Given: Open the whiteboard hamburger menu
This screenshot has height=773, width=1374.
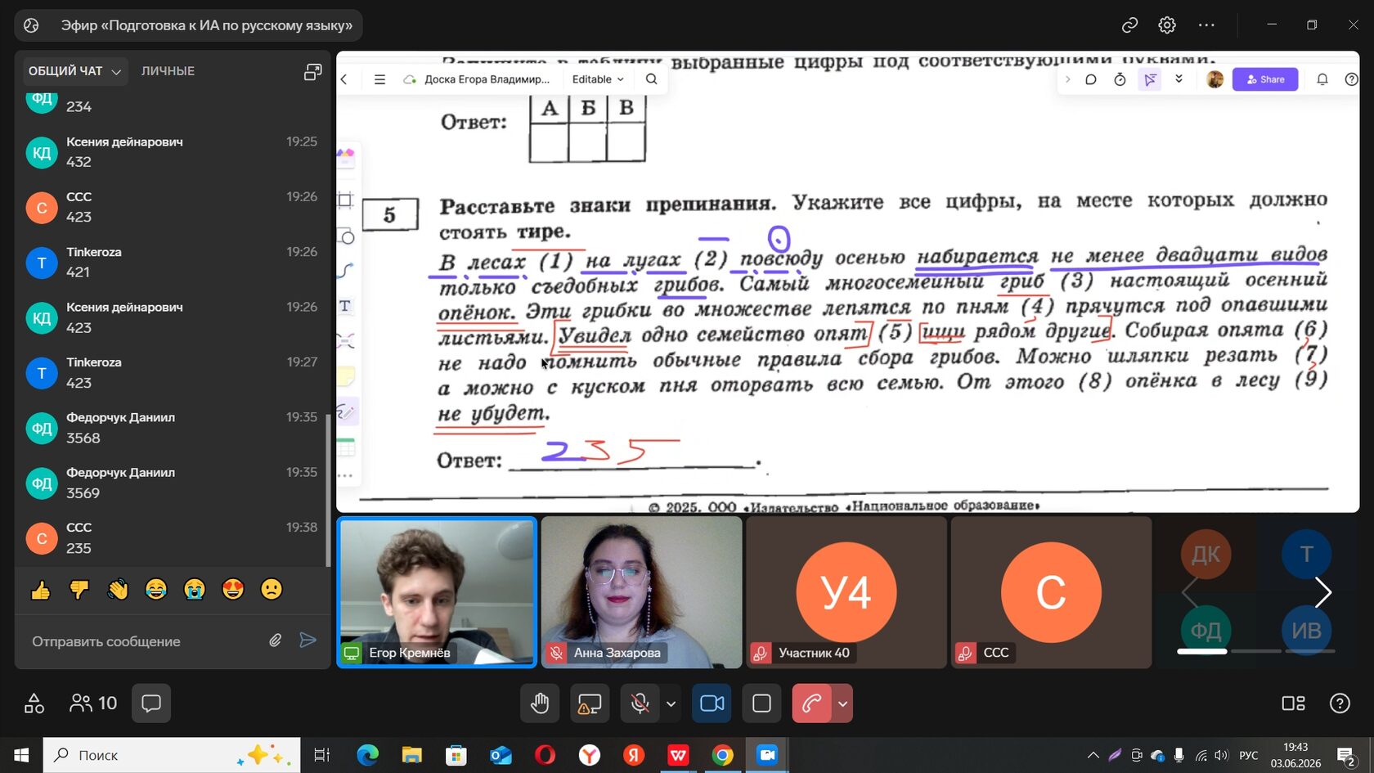Looking at the screenshot, I should (x=379, y=79).
